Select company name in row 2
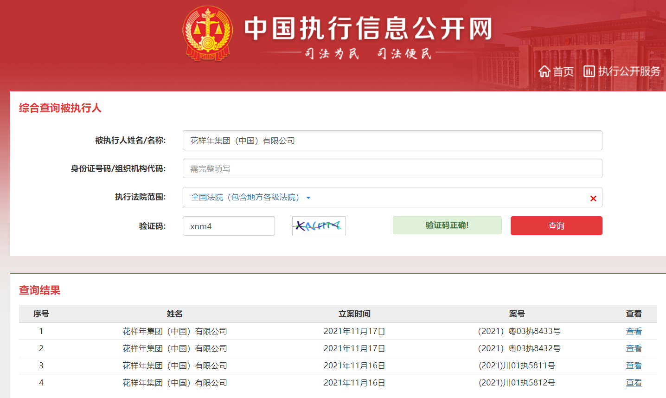The width and height of the screenshot is (666, 398). (175, 348)
